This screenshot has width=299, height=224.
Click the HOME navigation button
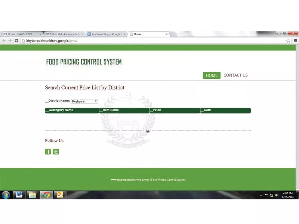[212, 75]
